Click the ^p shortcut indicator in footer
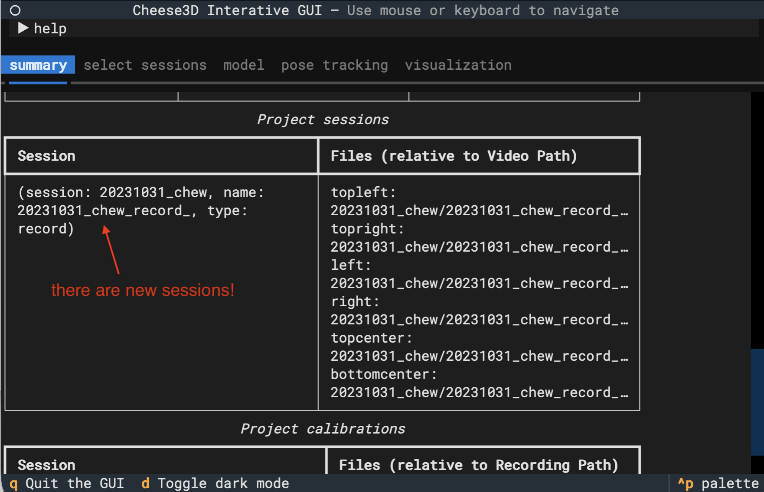 [x=686, y=483]
